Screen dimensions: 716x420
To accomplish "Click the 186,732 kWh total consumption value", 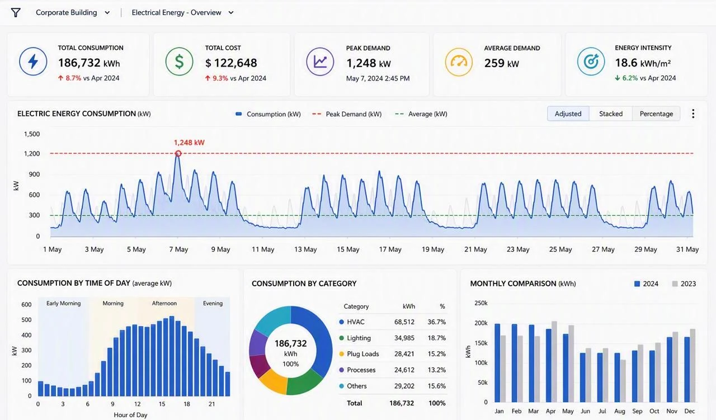I will (x=89, y=63).
